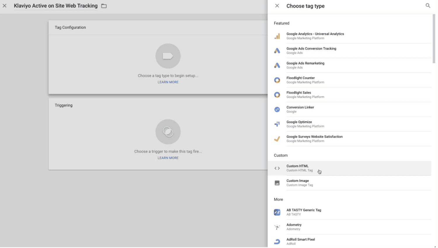Open search in Choose tag type panel

(428, 6)
